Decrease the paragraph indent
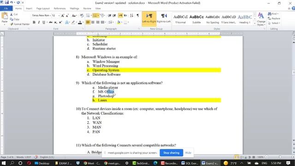Viewport: 295px width, 166px height. pos(110,16)
